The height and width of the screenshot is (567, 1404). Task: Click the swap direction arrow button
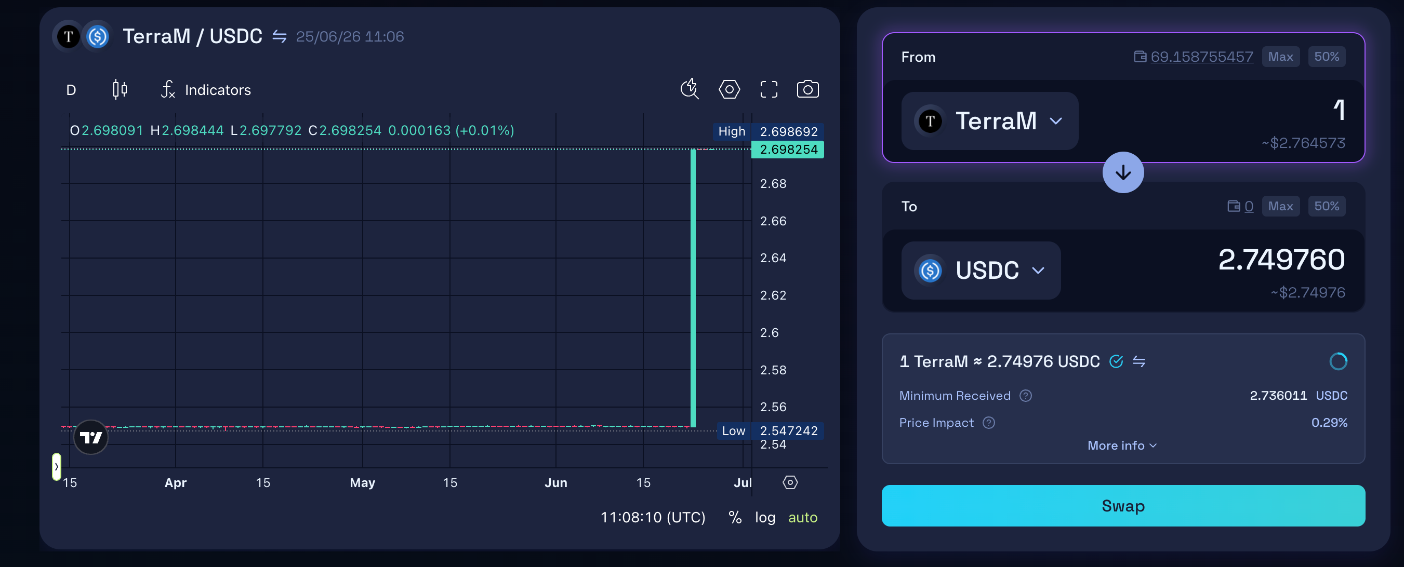tap(1123, 173)
